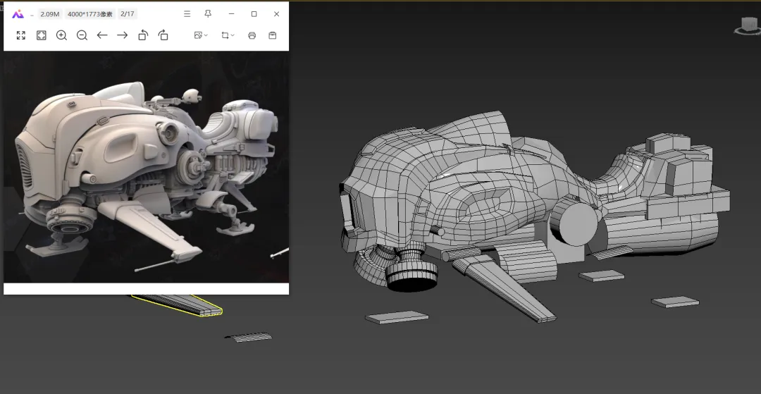Viewport: 761px width, 394px height.
Task: Click the fit-to-window frame icon
Action: coord(42,35)
